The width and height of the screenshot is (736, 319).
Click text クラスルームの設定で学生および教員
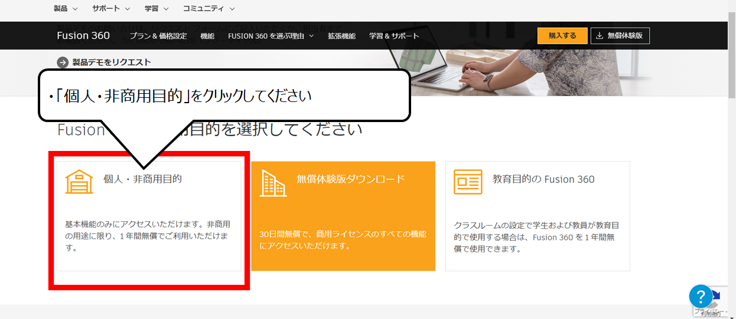click(537, 236)
